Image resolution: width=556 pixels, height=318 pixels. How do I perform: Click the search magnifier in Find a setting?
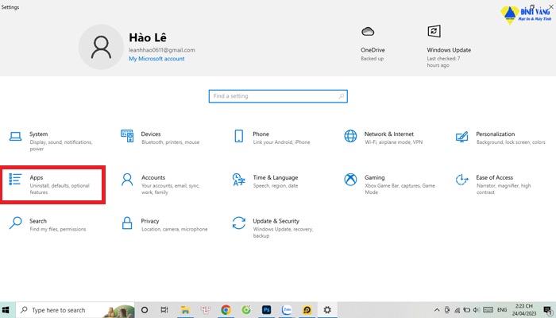coord(341,96)
